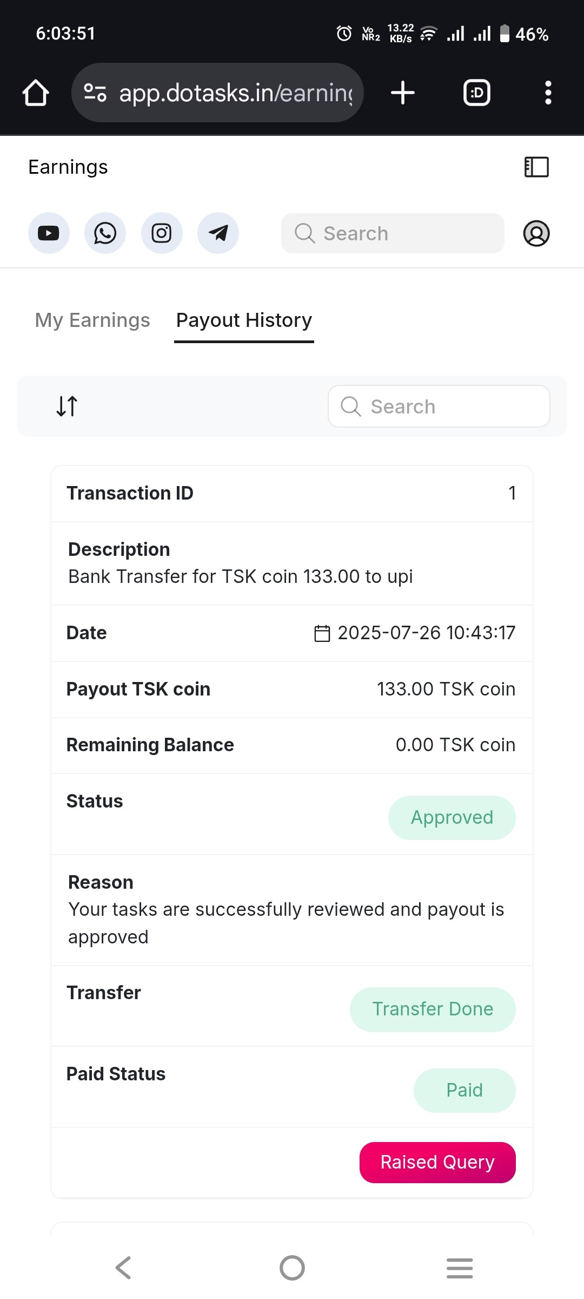
Task: Open Android recent apps button
Action: coord(460,1268)
